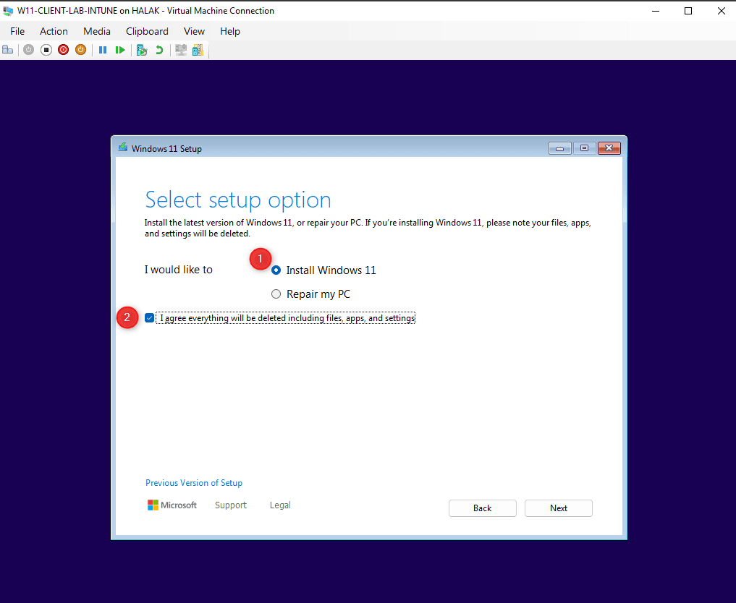Send Ctrl+Alt+Delete to the VM

click(7, 49)
